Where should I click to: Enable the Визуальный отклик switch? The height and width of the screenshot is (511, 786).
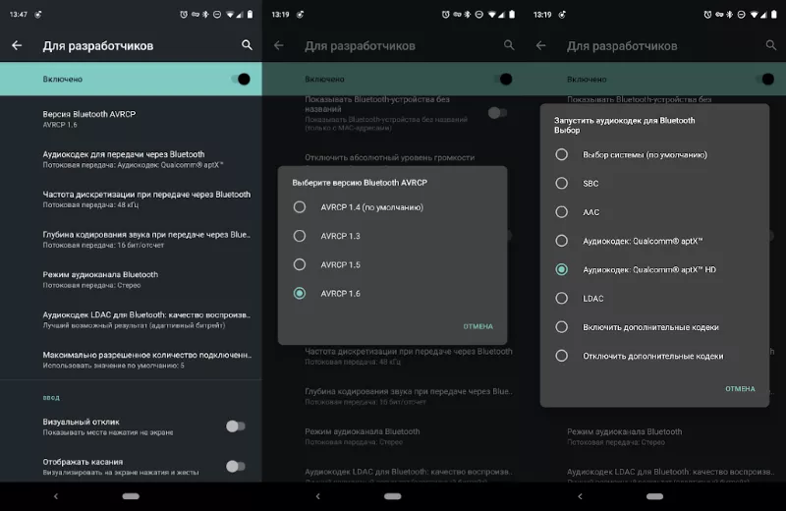point(235,426)
